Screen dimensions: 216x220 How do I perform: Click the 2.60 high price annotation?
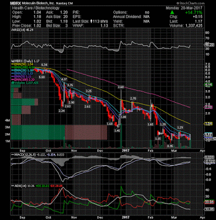pos(120,87)
